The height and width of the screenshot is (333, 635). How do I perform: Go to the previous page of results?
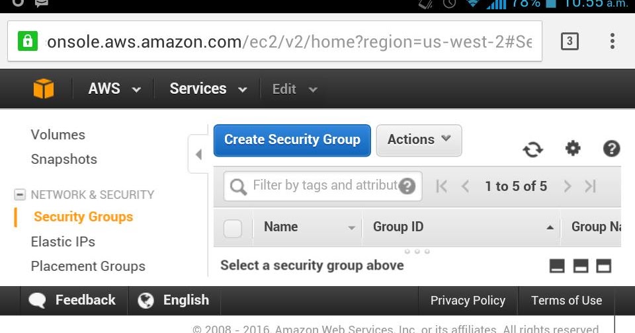coord(465,186)
